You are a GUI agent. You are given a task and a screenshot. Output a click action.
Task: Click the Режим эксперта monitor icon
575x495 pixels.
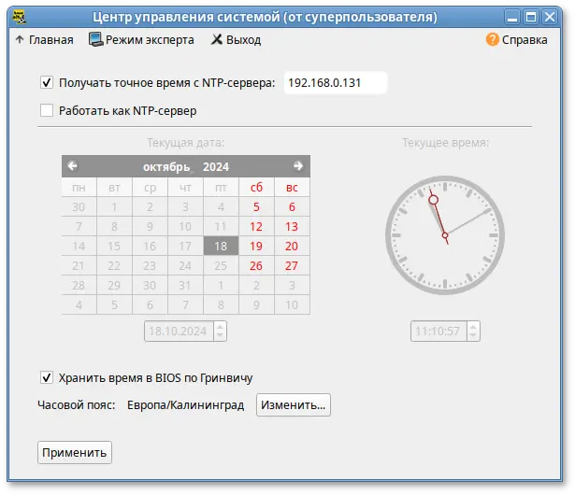tap(95, 40)
